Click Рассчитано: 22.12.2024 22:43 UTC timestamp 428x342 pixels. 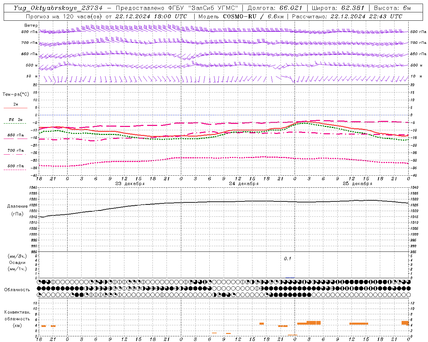[x=347, y=16]
